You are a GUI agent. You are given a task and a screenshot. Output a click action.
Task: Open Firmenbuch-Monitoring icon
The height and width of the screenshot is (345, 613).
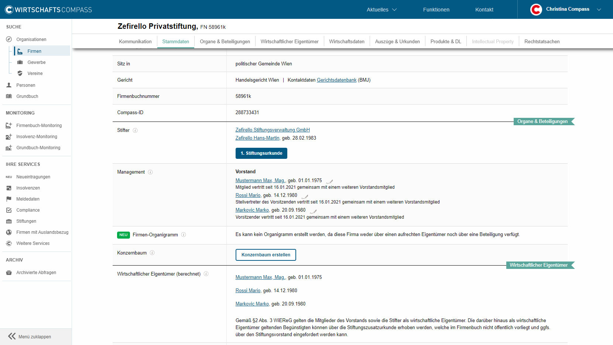point(9,126)
